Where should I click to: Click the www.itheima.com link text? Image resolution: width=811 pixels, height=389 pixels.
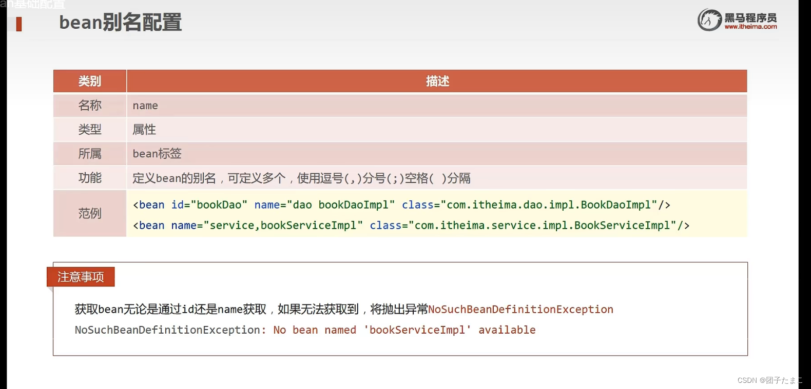click(x=750, y=27)
